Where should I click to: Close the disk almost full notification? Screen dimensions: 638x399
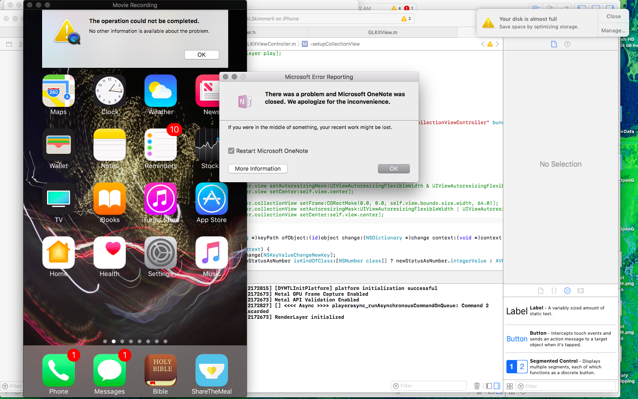[x=614, y=16]
